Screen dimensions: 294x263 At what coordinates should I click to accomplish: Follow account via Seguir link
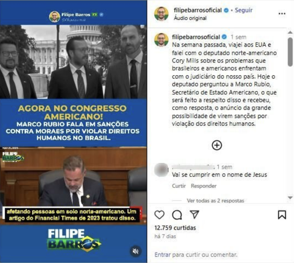coord(243,10)
